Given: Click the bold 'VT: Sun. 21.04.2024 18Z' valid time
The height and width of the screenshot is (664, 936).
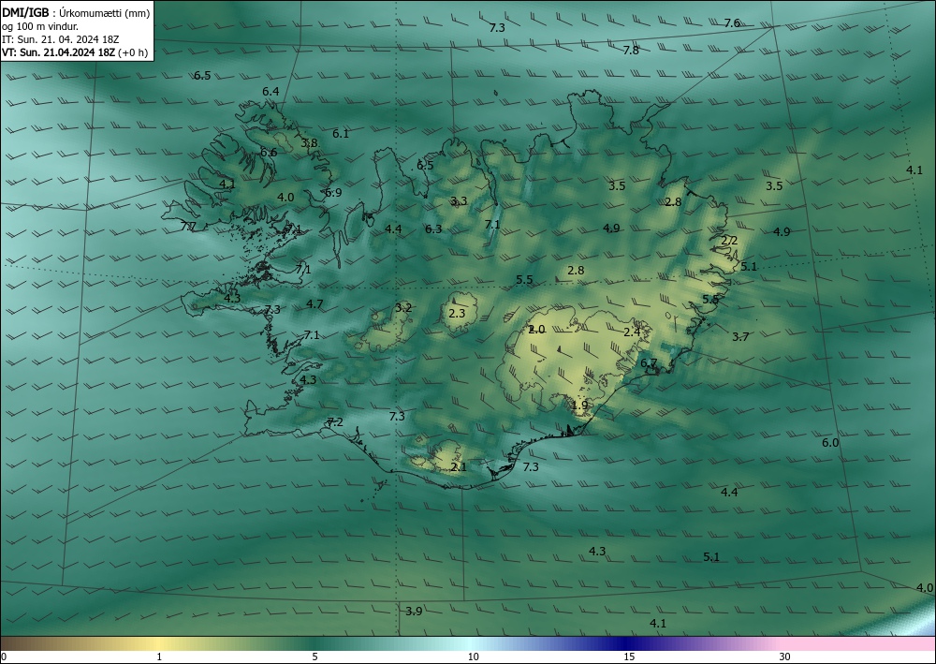Looking at the screenshot, I should coord(59,52).
